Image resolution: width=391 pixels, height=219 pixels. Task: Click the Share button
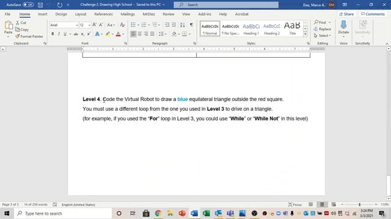(346, 14)
